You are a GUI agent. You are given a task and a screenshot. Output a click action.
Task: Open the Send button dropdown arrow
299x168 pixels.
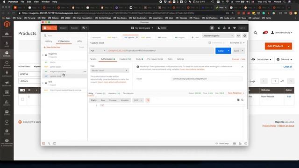tap(228, 51)
